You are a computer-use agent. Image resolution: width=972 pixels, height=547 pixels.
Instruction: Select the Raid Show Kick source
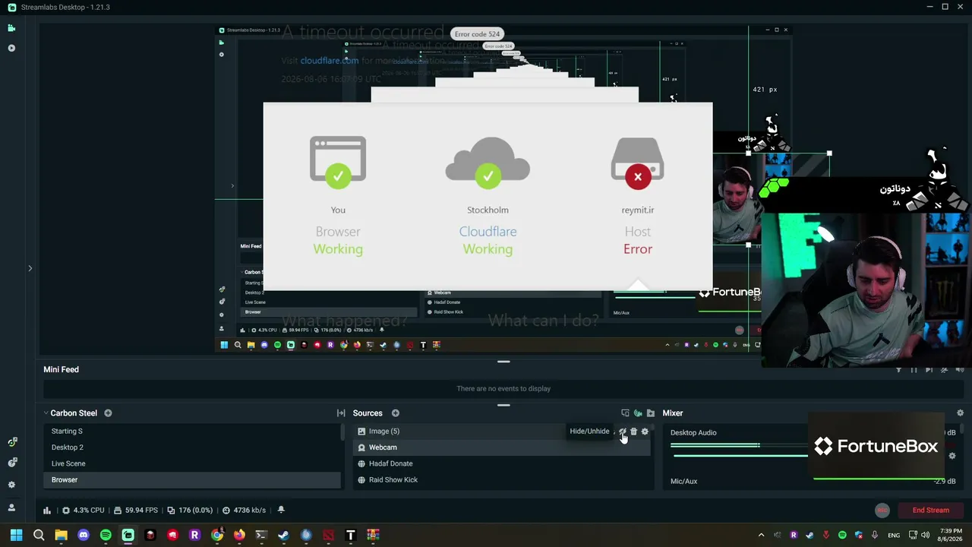tap(502, 480)
